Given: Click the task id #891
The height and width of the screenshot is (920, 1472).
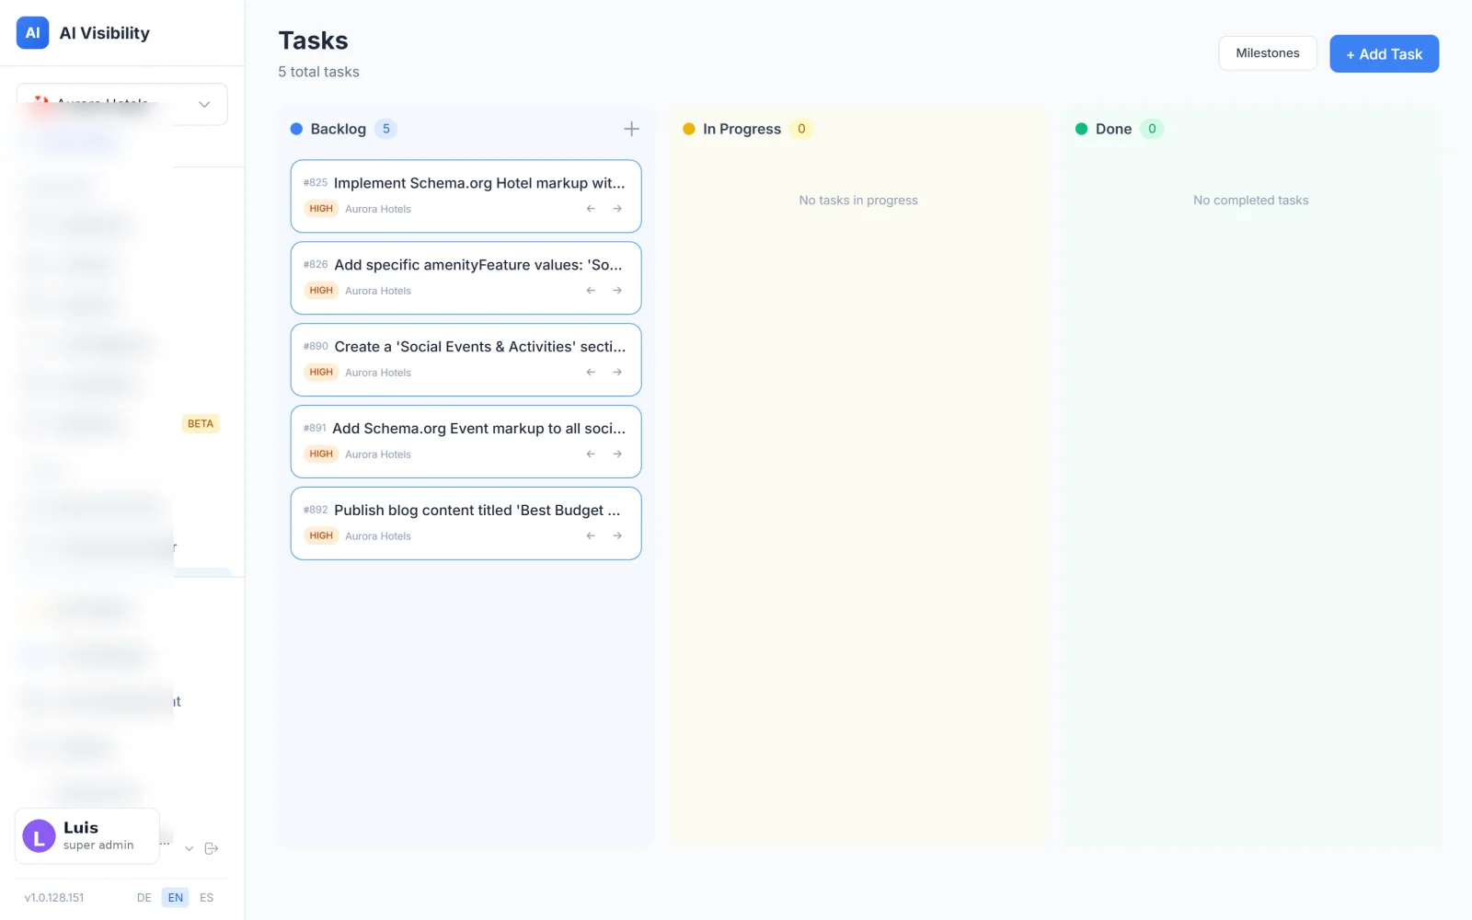Looking at the screenshot, I should point(315,429).
